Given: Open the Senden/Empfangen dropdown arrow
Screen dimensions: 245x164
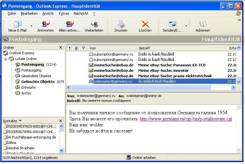Looking at the screenshot, I should tap(186, 26).
